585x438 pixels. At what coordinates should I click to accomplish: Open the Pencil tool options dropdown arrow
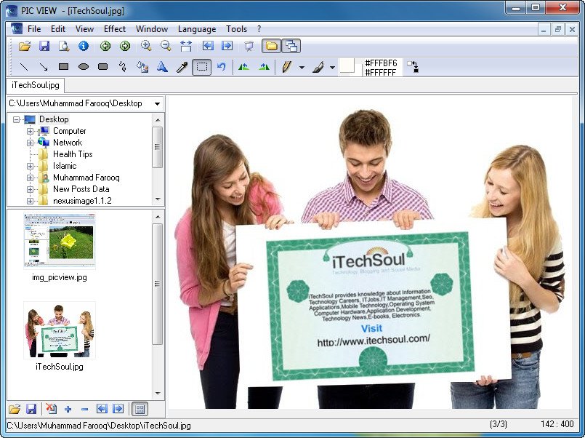pyautogui.click(x=302, y=68)
